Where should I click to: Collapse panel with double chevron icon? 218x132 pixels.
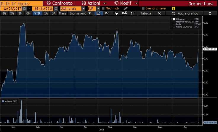click(159, 13)
